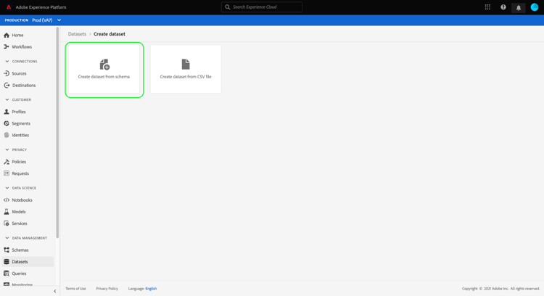Click the Notebooks sidebar label
This screenshot has width=544, height=296.
(x=22, y=200)
